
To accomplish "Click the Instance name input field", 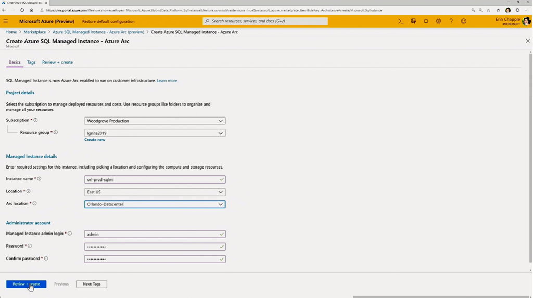I will 151,179.
